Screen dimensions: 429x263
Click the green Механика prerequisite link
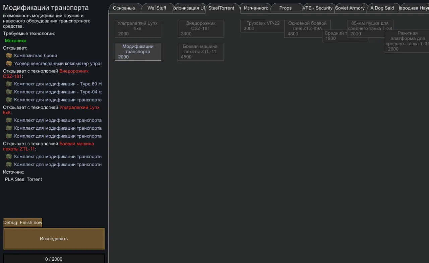(15, 41)
